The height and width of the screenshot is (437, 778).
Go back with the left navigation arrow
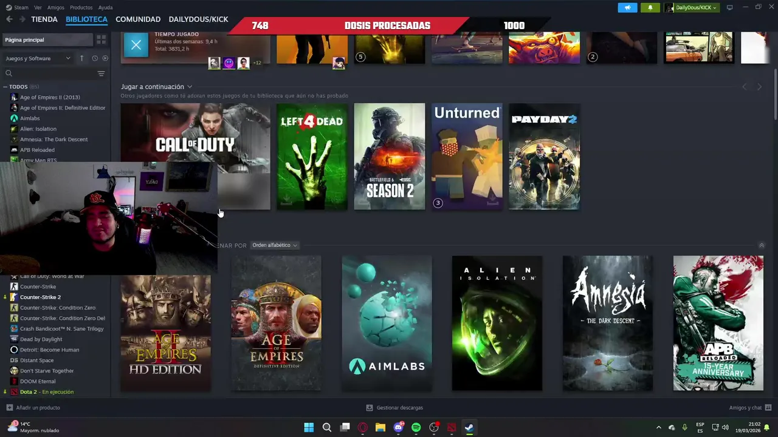tap(9, 19)
